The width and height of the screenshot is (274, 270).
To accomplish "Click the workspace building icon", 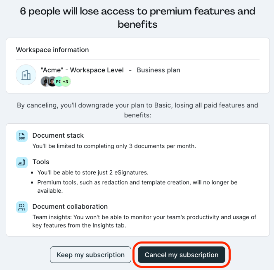I will [26, 75].
